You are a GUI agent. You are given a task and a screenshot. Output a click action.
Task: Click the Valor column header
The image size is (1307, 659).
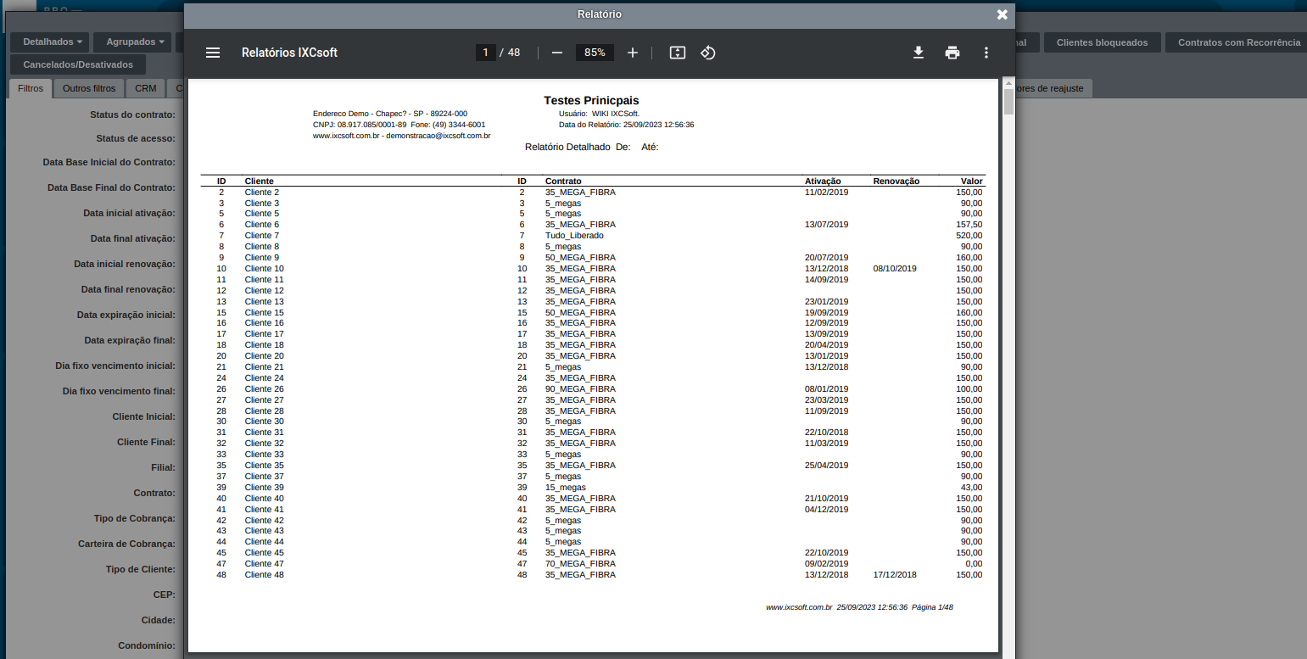972,182
